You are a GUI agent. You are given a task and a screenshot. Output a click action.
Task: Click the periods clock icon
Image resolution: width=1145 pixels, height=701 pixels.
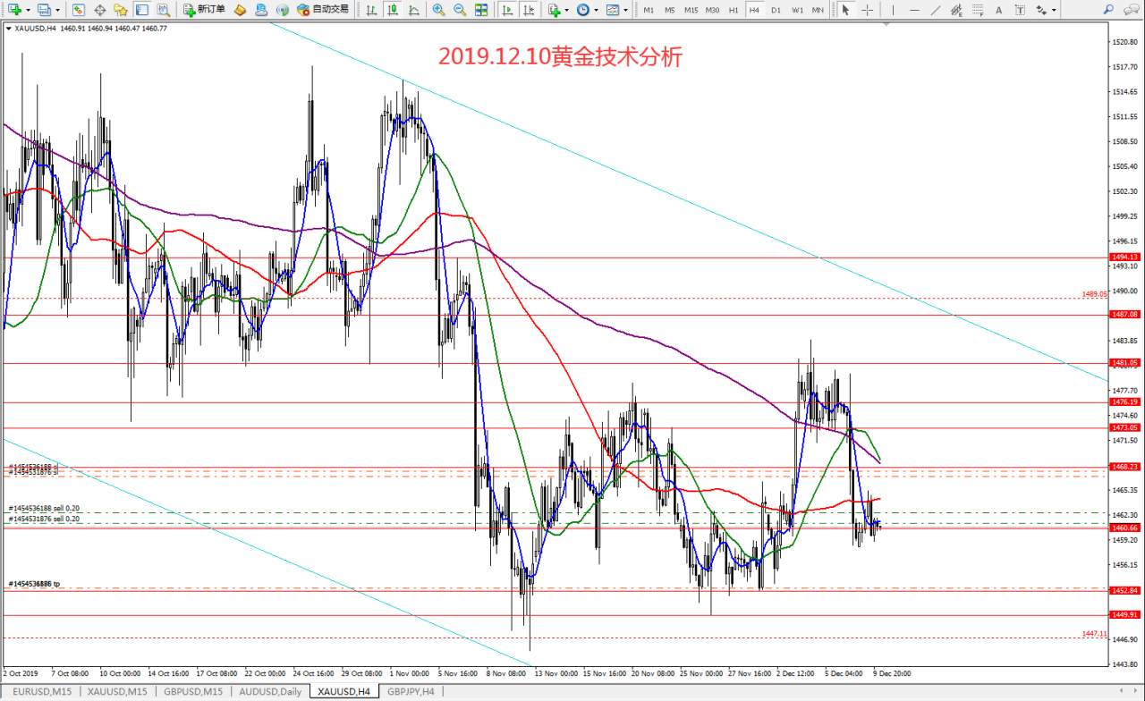[x=583, y=9]
